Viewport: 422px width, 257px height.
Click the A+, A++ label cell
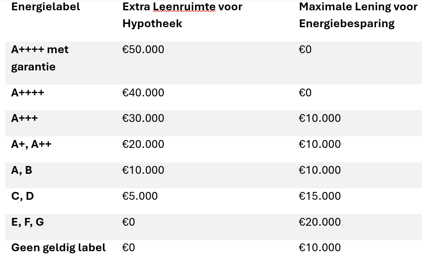point(31,145)
